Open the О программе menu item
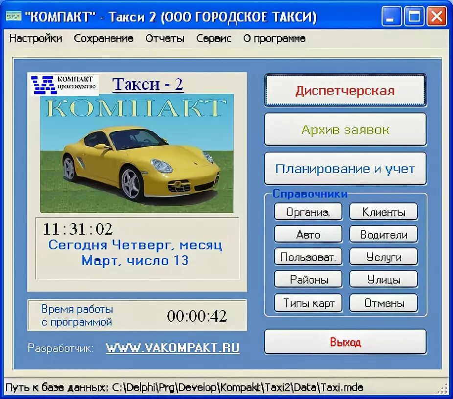453x399 pixels. pyautogui.click(x=275, y=38)
